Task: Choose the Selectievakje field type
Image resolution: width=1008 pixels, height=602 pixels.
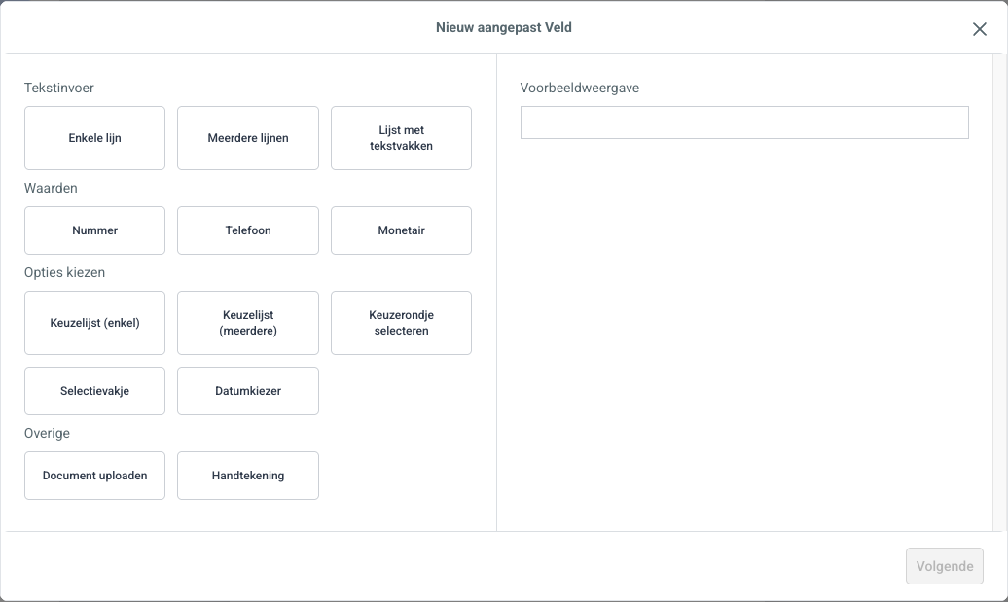Action: (94, 391)
